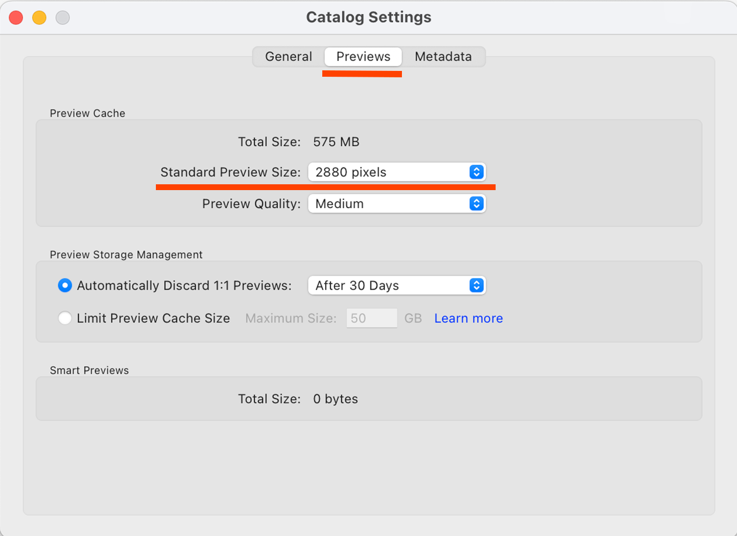Screen dimensions: 737x536
Task: Close the Catalog Settings window
Action: click(x=16, y=17)
